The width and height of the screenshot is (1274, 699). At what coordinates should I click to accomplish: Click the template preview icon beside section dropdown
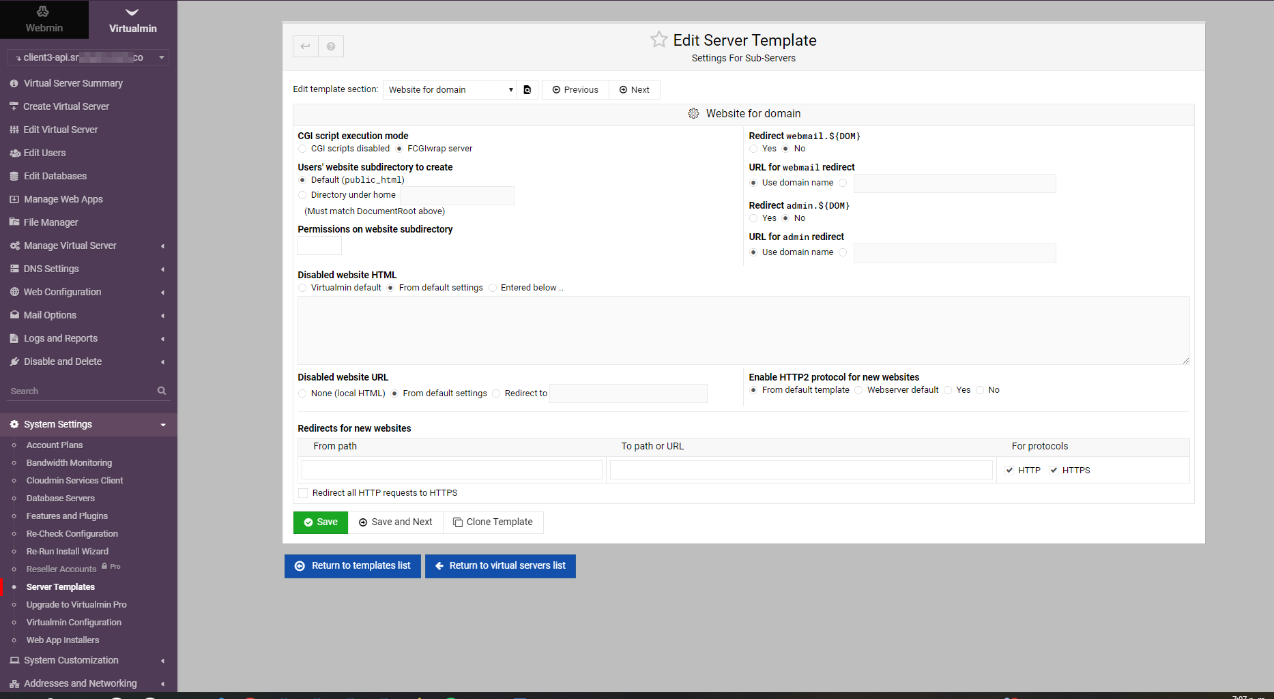(x=527, y=89)
